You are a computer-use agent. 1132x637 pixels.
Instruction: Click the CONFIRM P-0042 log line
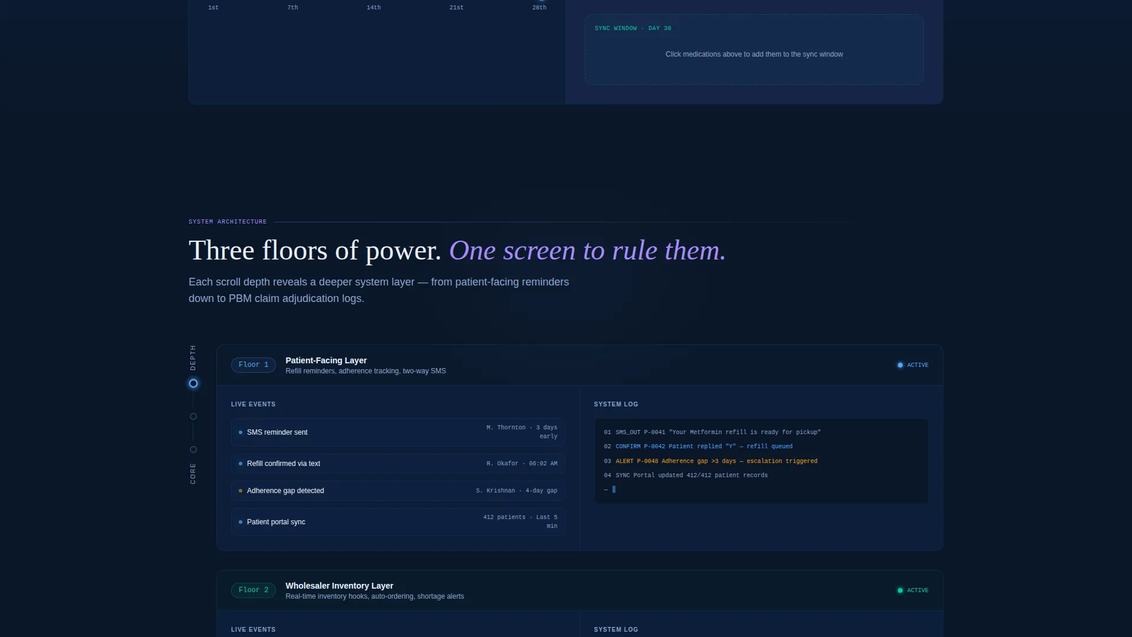pyautogui.click(x=698, y=446)
